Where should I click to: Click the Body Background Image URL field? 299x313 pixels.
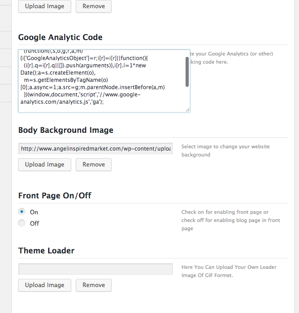tap(96, 148)
